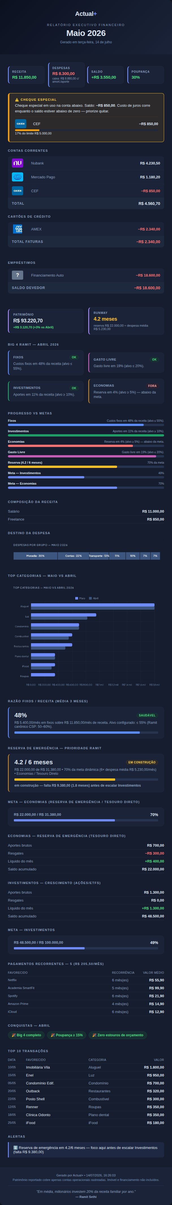Viewport: 172px width, 1205px height.
Task: Click the Moradia 30% segment of the expense bar
Action: 35,556
